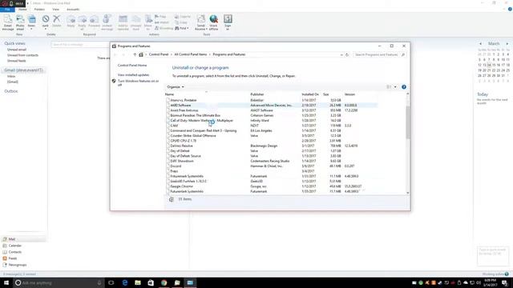Select Avast Free Antivirus row

[x=271, y=110]
